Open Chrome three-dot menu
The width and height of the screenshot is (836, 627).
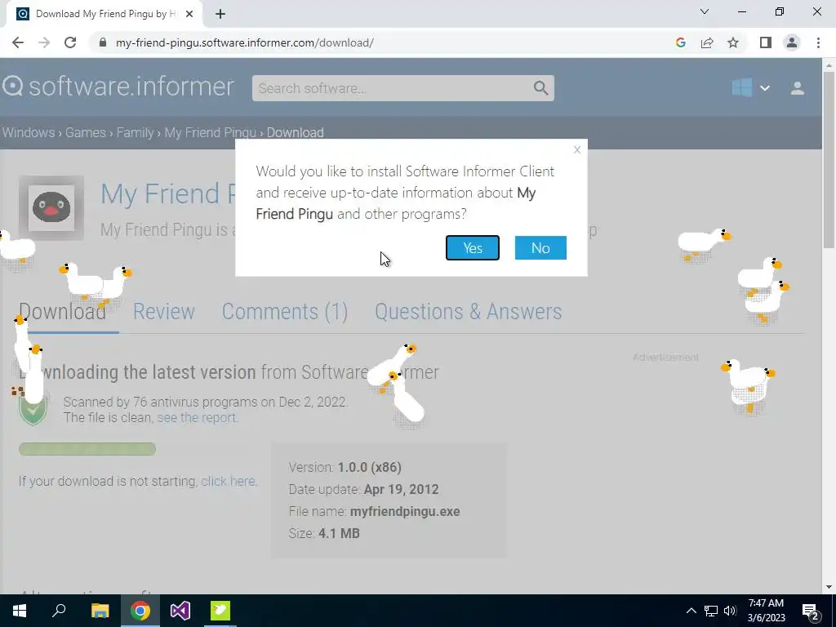(x=818, y=42)
